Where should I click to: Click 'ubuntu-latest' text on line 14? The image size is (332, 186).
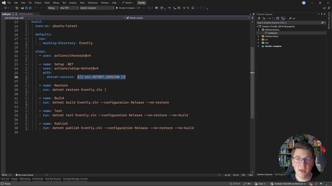point(65,26)
